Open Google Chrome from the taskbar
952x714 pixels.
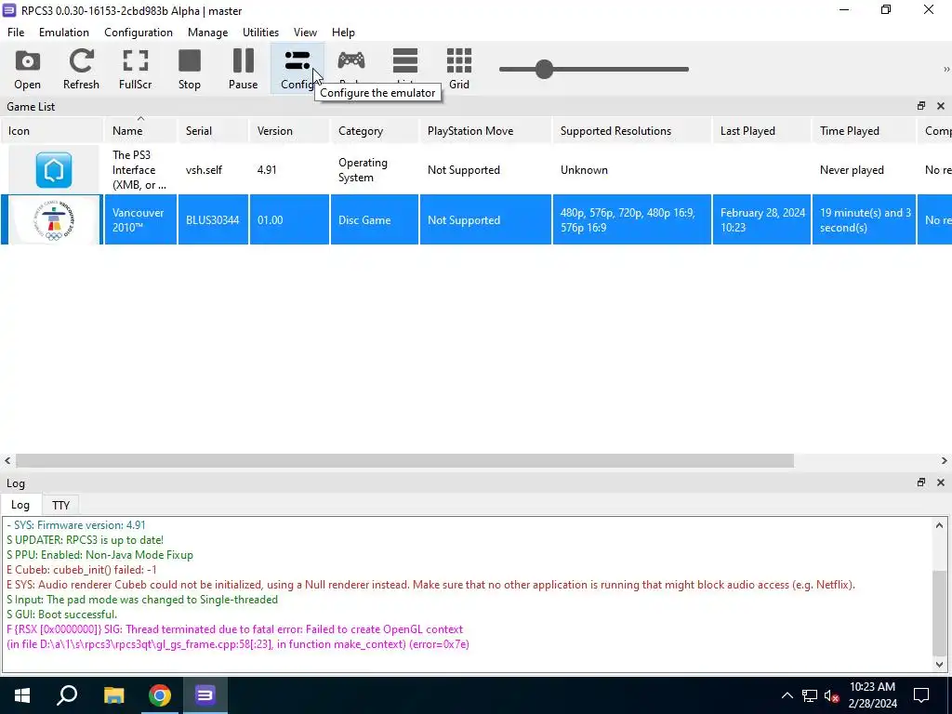point(160,695)
